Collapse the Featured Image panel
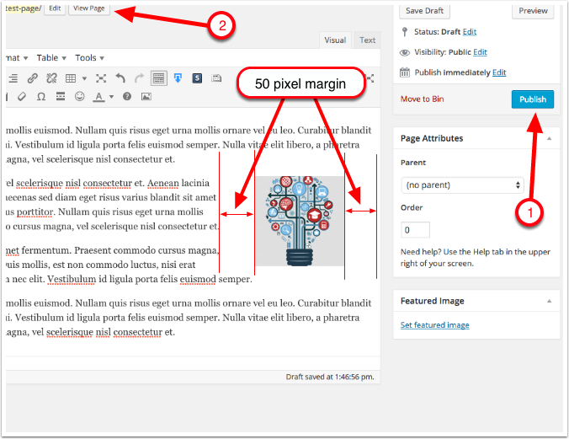 click(550, 301)
